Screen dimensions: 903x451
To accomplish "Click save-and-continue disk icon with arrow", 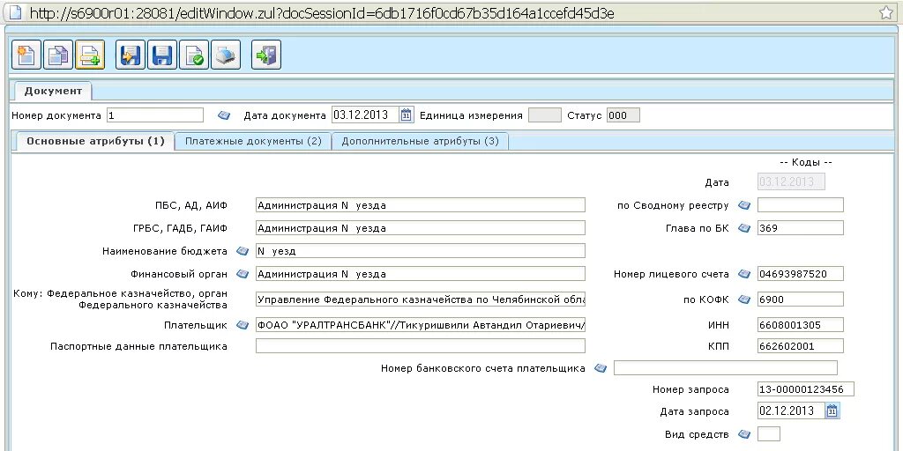I will [131, 55].
